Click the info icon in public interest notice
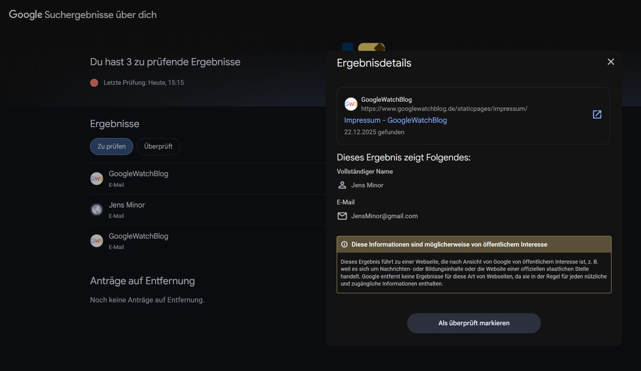The image size is (641, 371). pyautogui.click(x=344, y=244)
